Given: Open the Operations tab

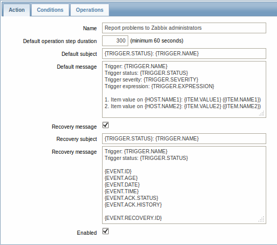Looking at the screenshot, I should click(x=90, y=10).
